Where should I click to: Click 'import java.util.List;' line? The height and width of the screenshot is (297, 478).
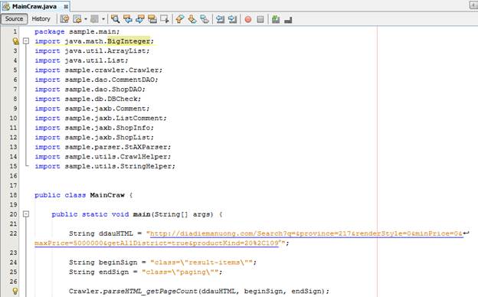[81, 60]
